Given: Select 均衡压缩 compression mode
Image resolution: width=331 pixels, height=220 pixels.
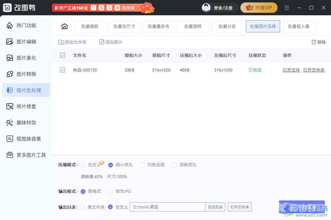Looking at the screenshot, I should tap(143, 165).
